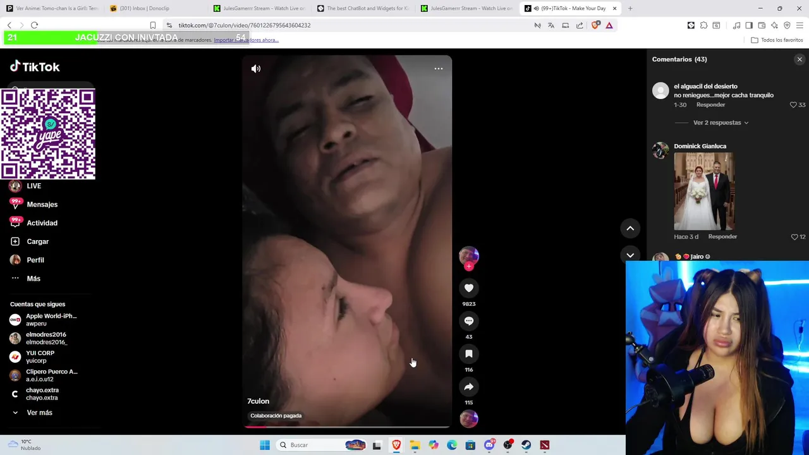
Task: Go to next video with down chevron
Action: (630, 255)
